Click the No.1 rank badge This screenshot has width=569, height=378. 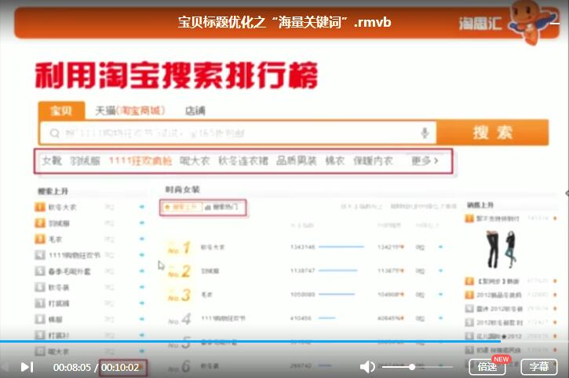[179, 248]
